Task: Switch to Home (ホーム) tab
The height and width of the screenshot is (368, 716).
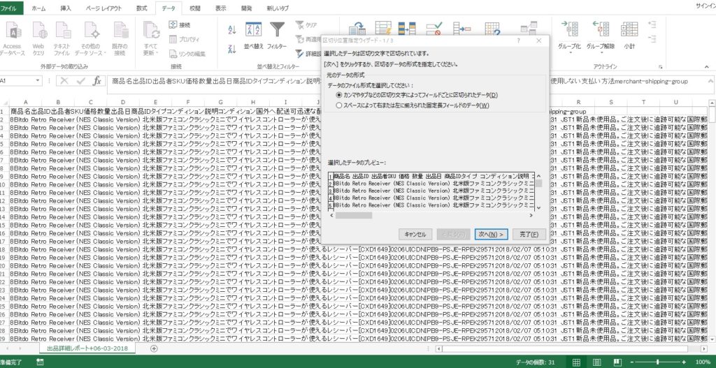Action: [38, 8]
